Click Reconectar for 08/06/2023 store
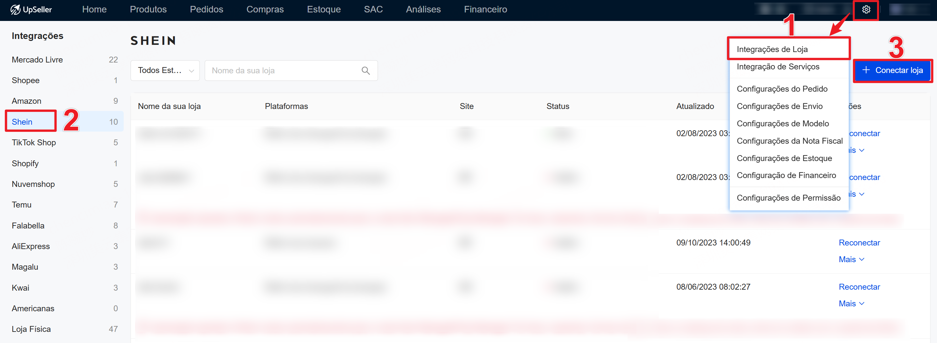 (x=859, y=286)
